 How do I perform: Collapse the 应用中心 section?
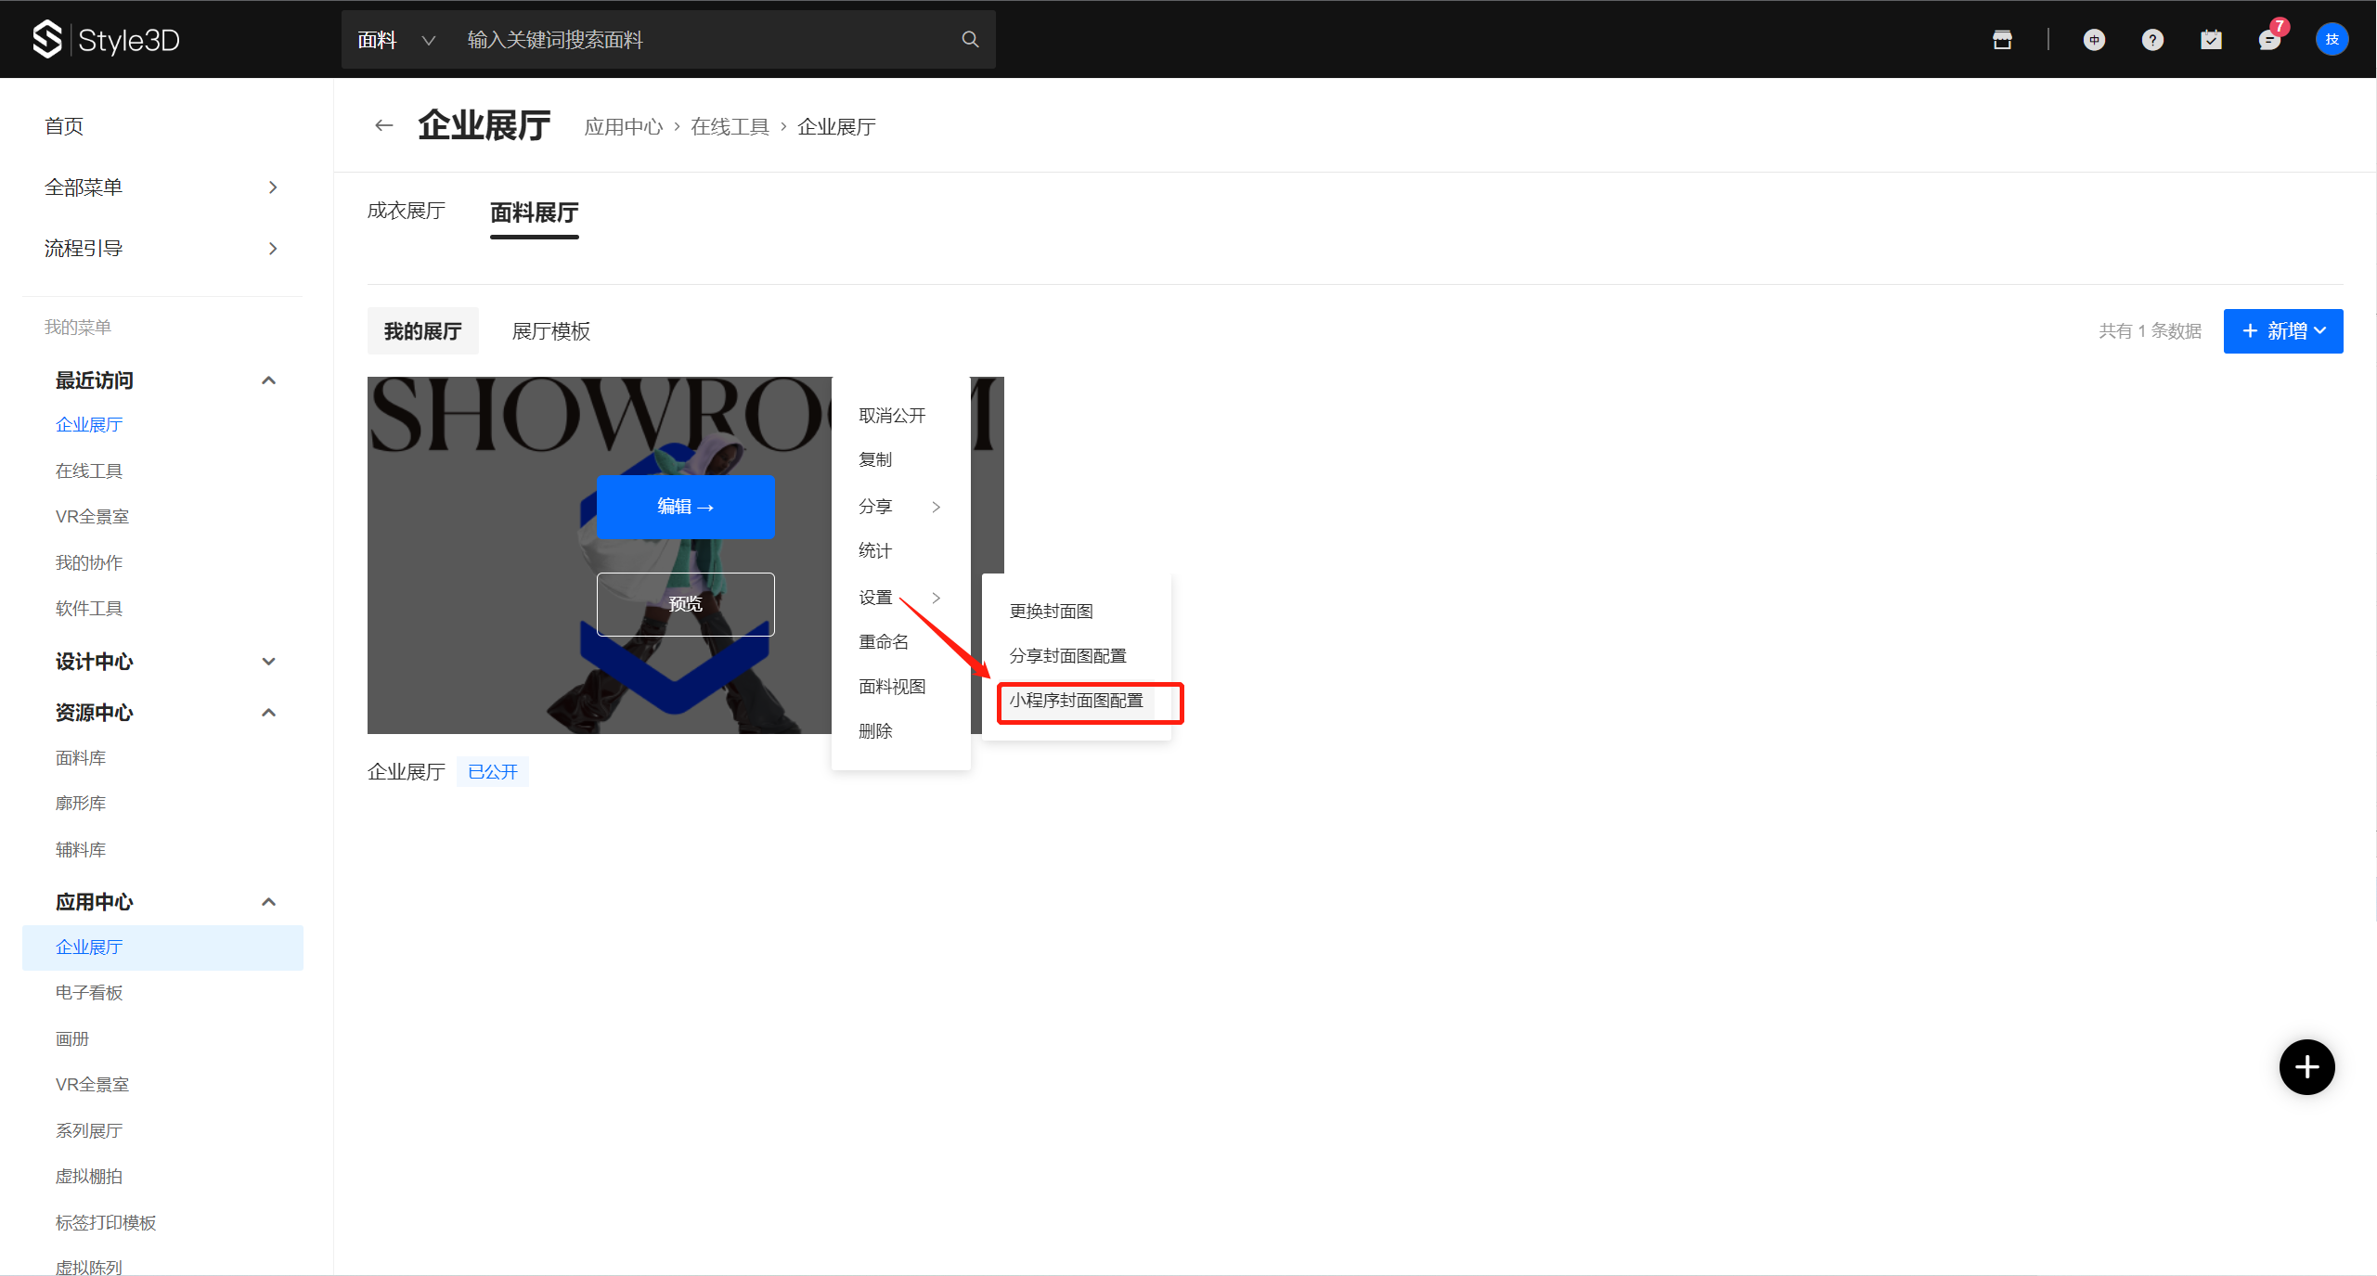point(268,902)
